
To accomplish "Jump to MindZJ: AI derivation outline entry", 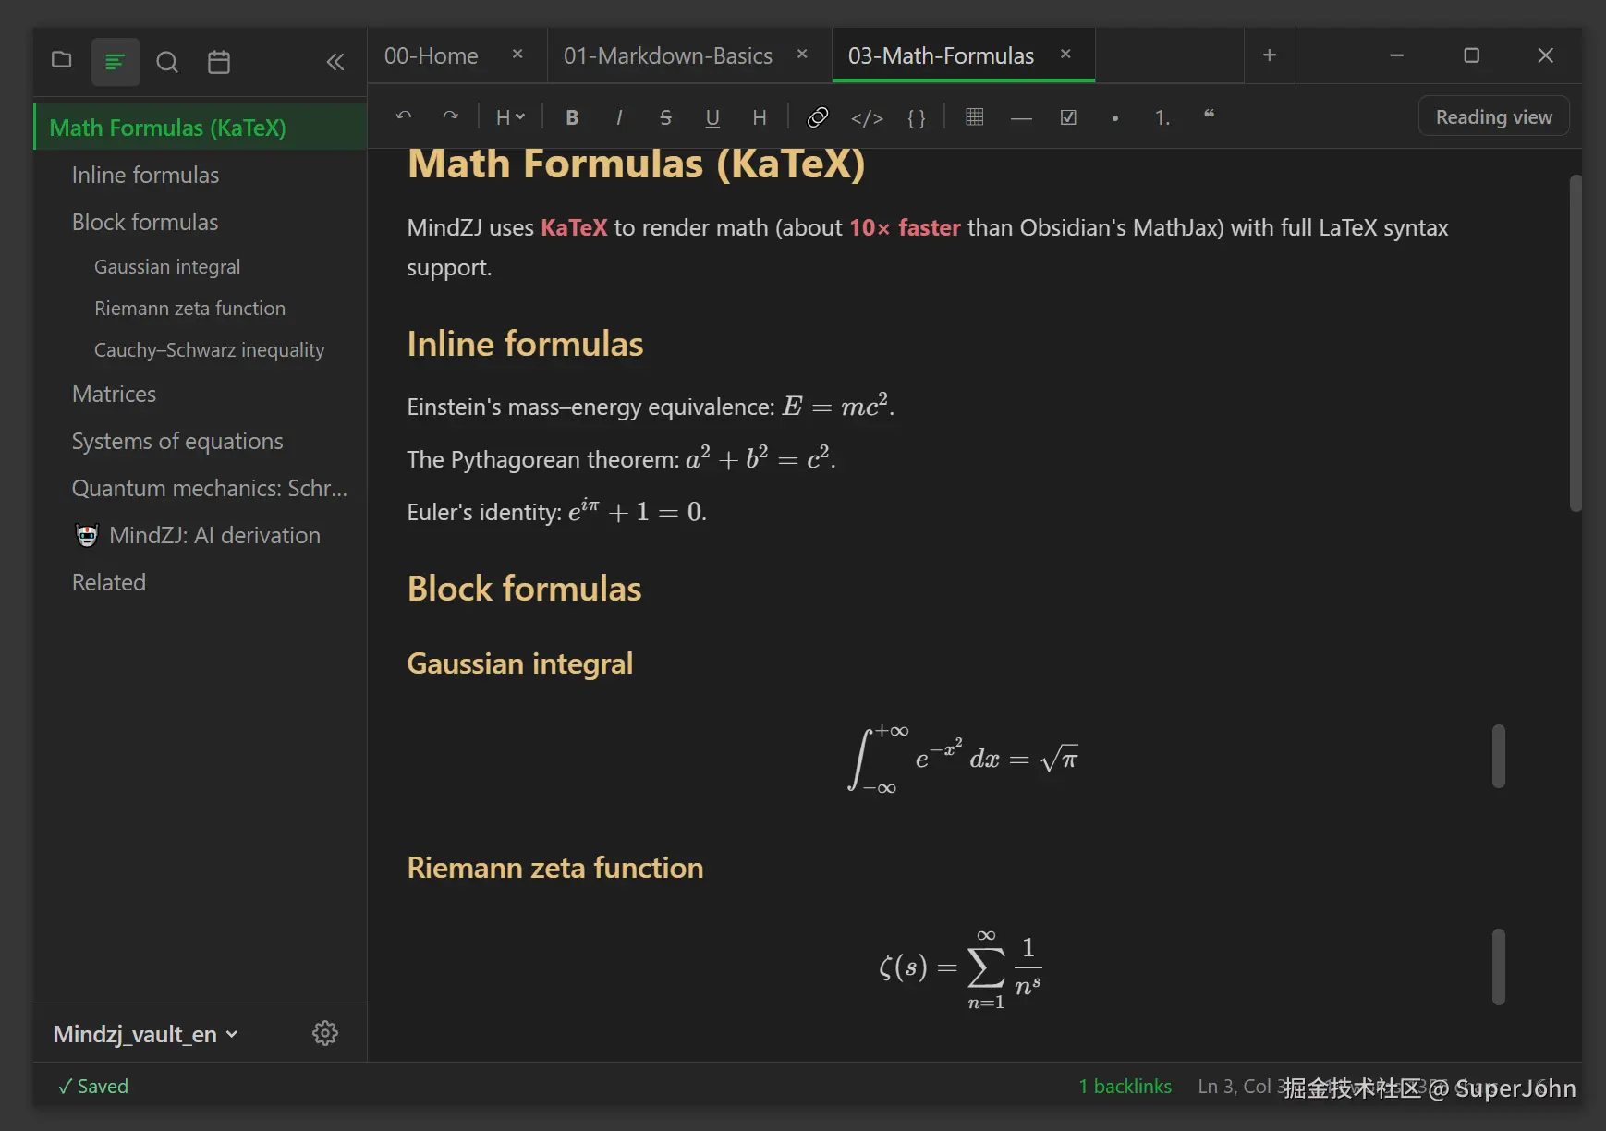I will tap(201, 535).
